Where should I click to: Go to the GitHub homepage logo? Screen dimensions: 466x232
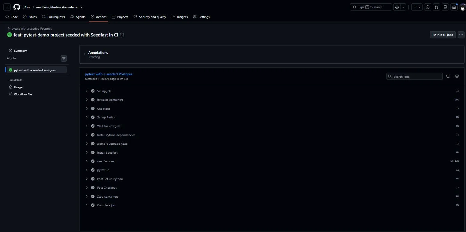click(17, 7)
